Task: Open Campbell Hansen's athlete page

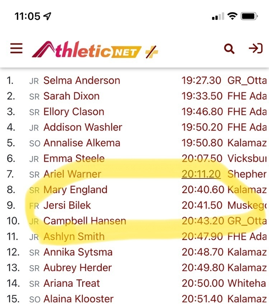Action: tap(85, 221)
